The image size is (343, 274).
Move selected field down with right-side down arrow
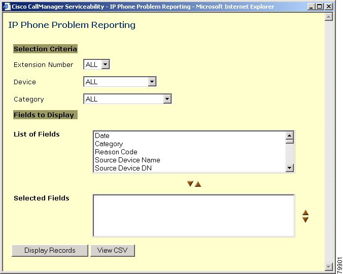305,220
